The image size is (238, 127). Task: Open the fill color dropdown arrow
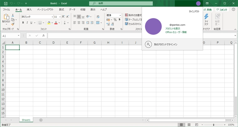[x=52, y=23]
